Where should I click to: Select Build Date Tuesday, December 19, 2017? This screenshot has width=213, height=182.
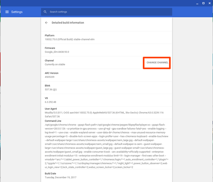(60, 177)
